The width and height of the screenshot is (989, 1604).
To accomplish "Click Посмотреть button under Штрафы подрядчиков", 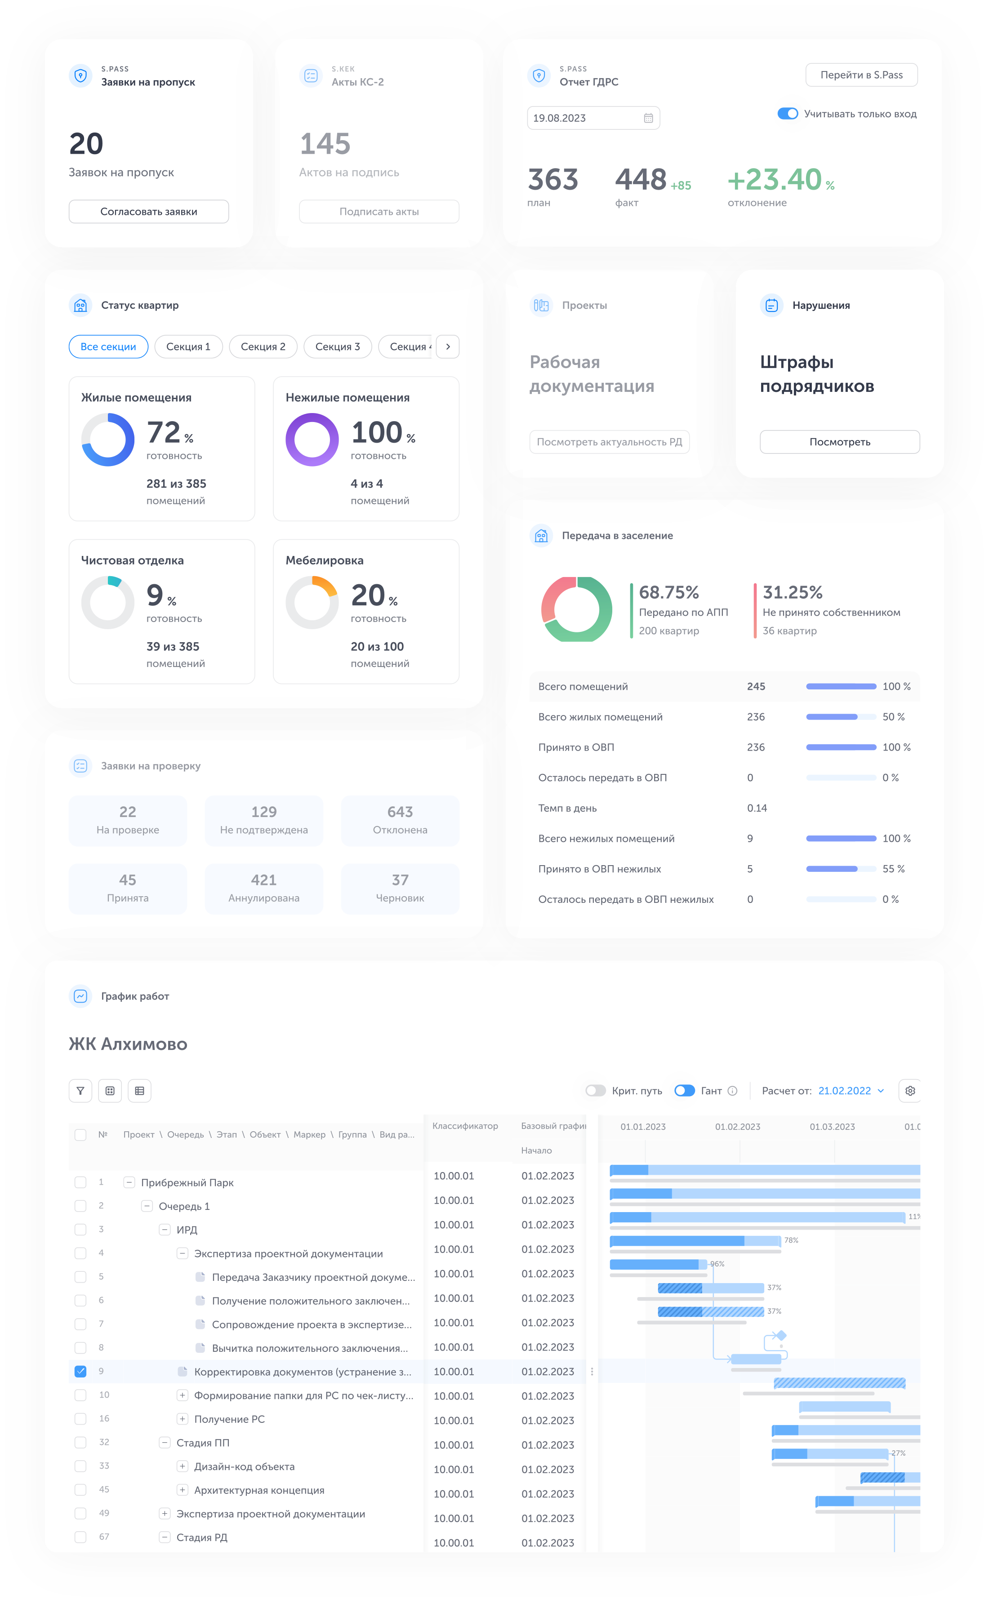I will (840, 441).
